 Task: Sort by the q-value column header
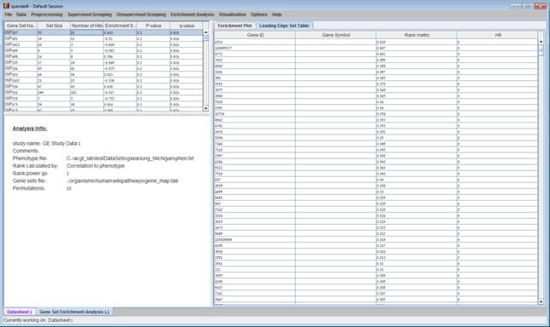186,26
